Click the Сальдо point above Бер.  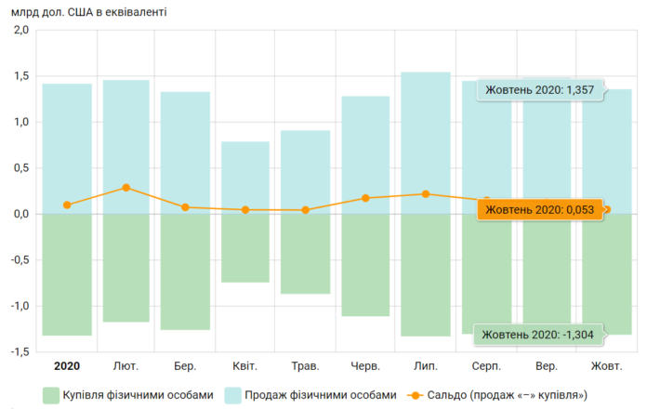(186, 207)
